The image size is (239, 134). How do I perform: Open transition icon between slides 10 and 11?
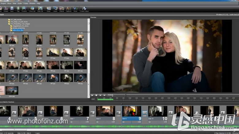tap(171, 113)
